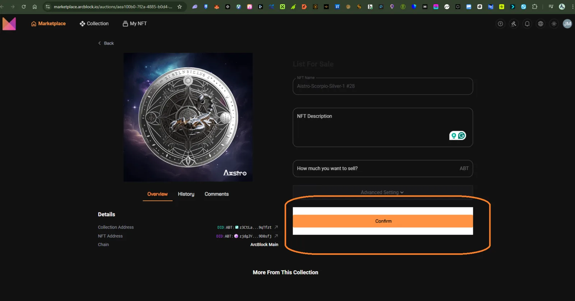Click the teal lightbulb icon beside Grammarly
The width and height of the screenshot is (575, 301).
pos(454,136)
